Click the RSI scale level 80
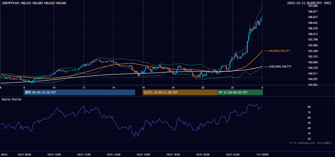Screen dimensions: 335x157 (309, 107)
